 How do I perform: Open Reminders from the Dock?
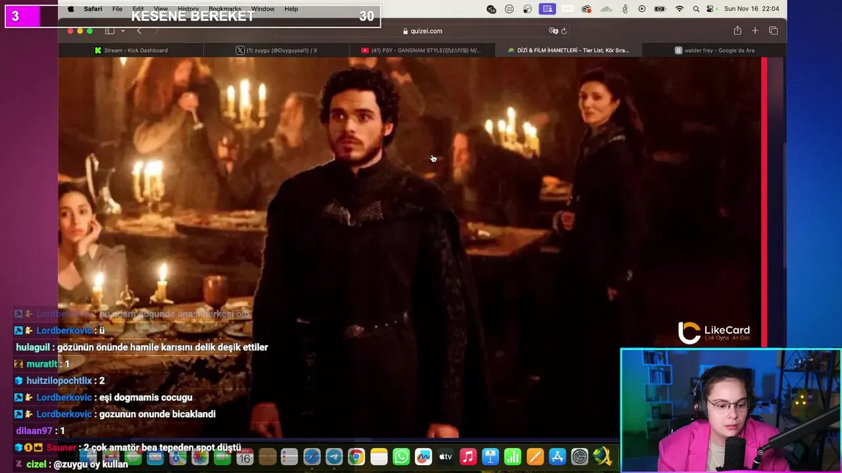tap(289, 457)
